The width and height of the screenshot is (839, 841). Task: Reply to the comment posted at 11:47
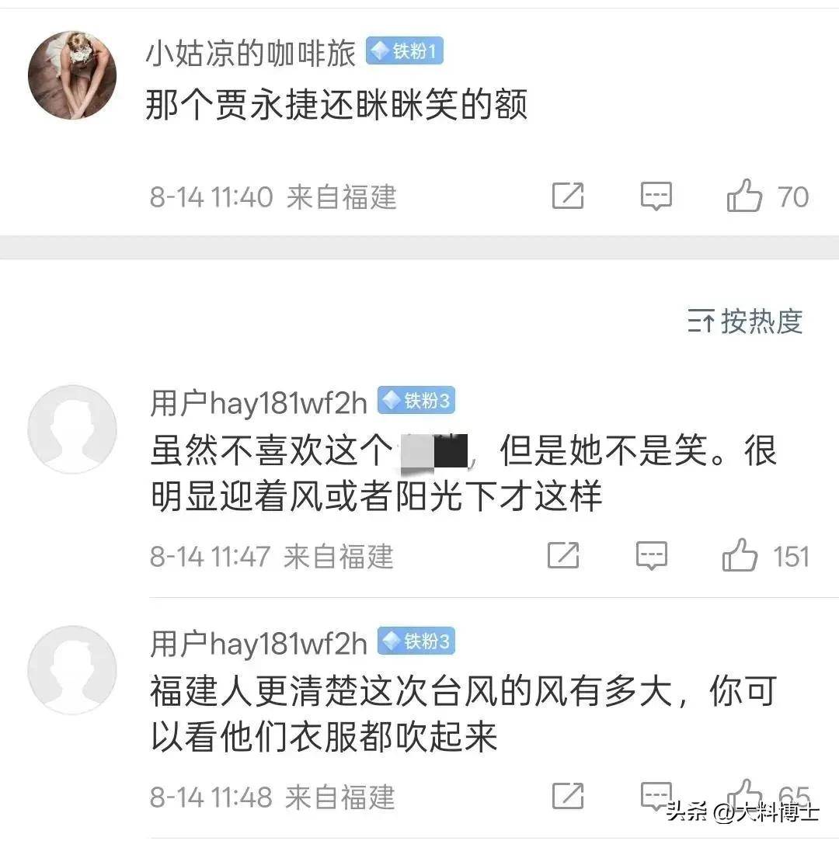(x=652, y=555)
